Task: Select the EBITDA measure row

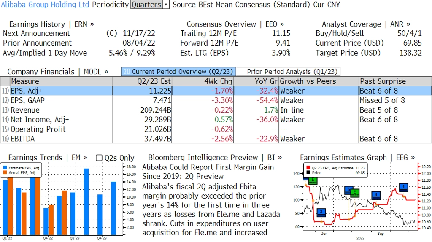Action: point(216,139)
